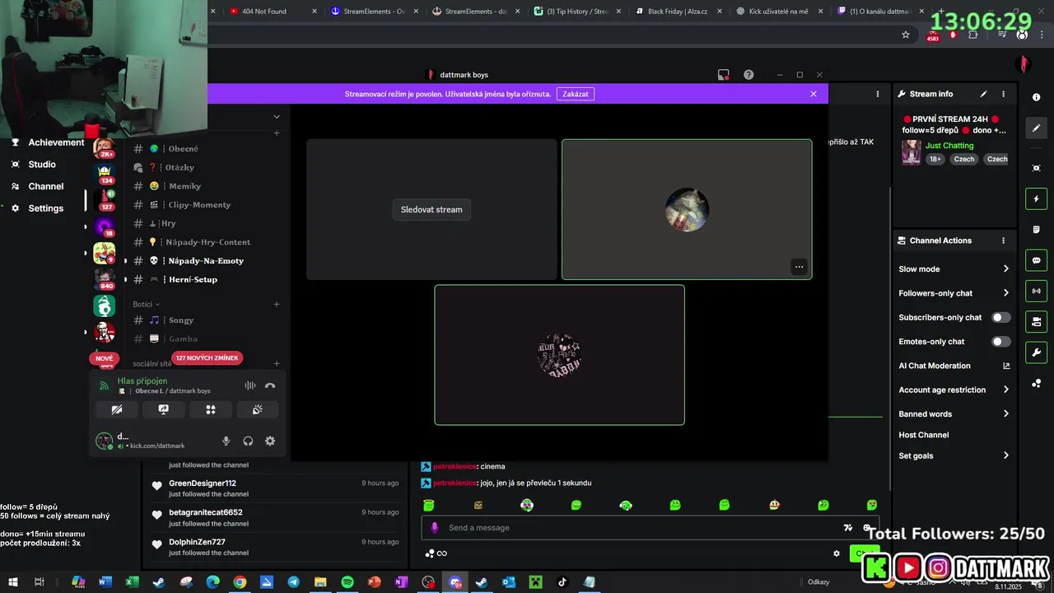
Task: Toggle wrench panel in right sidebar
Action: (1036, 353)
